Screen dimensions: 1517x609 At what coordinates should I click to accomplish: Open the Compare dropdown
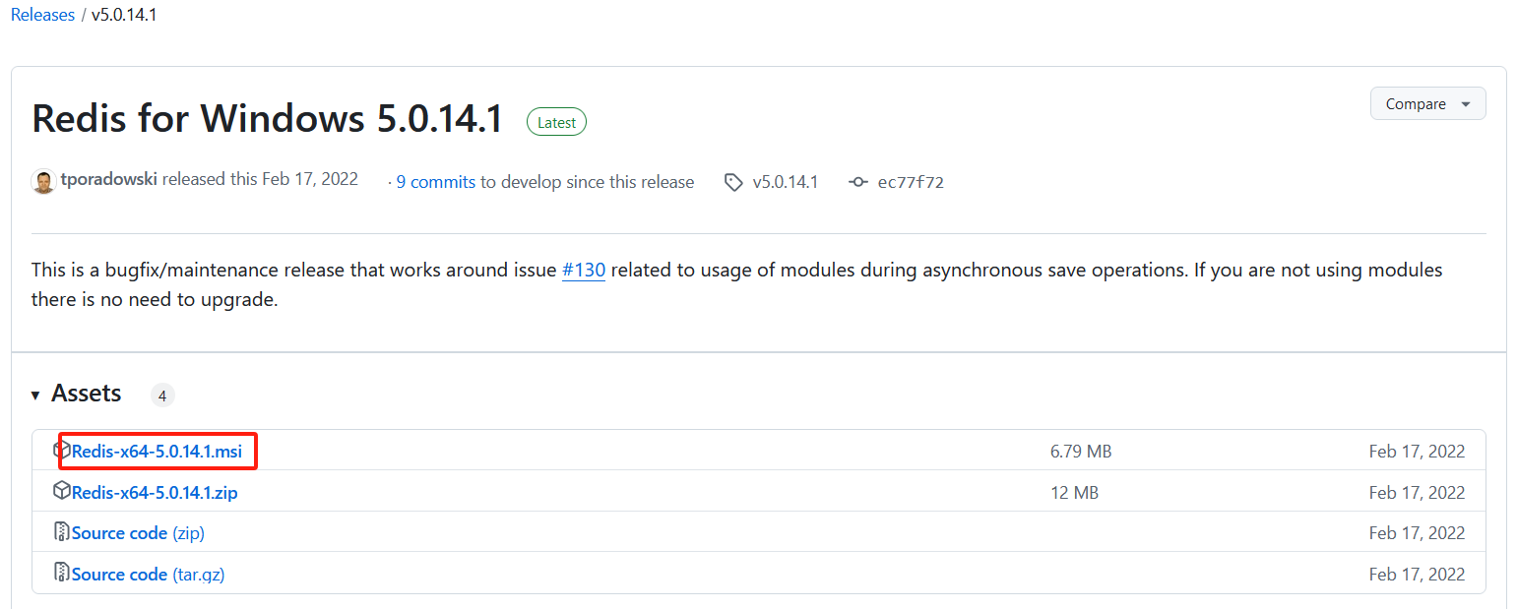(1427, 102)
